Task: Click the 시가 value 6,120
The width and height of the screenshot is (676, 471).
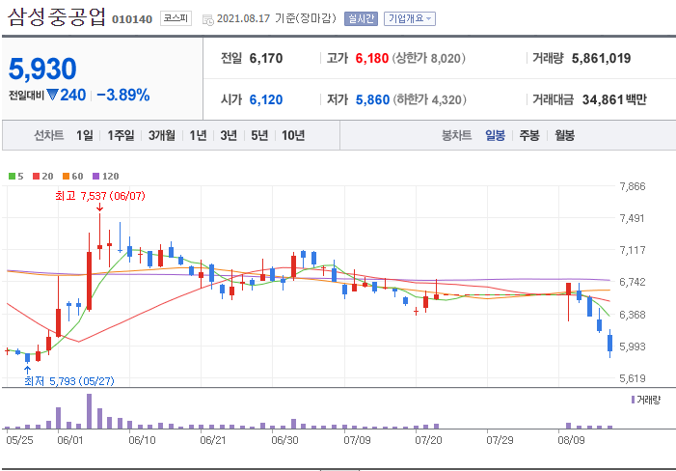Action: click(x=266, y=99)
